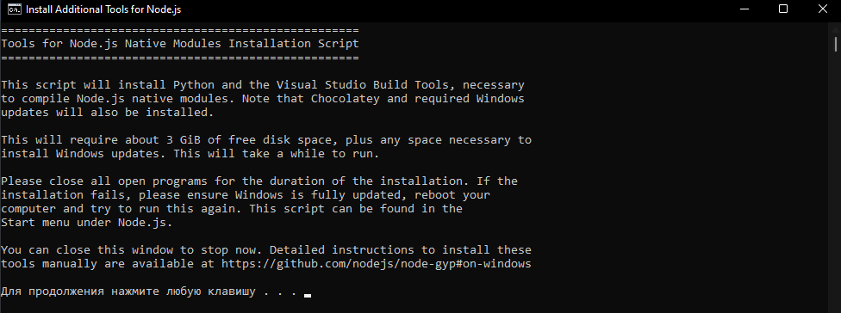Close the Install Additional Tools window
This screenshot has height=313, width=841.
coord(822,9)
